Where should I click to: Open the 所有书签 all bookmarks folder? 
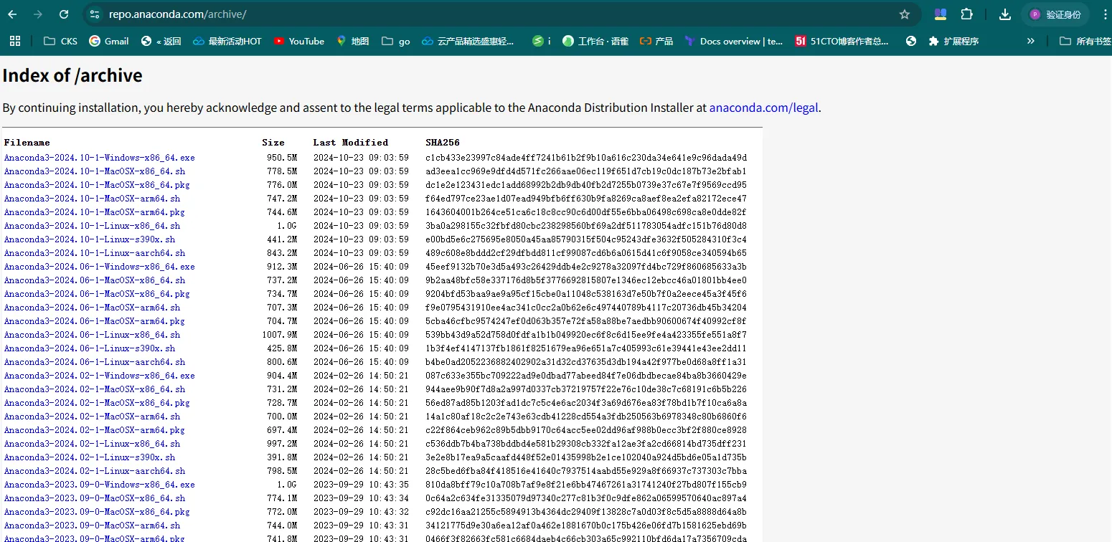pos(1086,41)
